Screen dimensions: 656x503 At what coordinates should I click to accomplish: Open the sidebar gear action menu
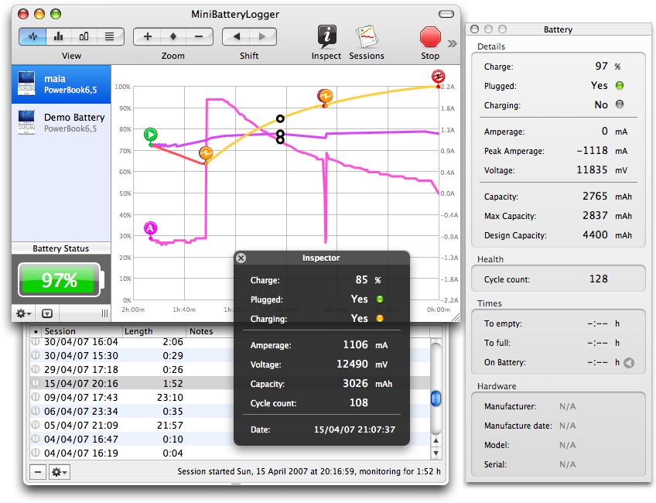point(24,313)
